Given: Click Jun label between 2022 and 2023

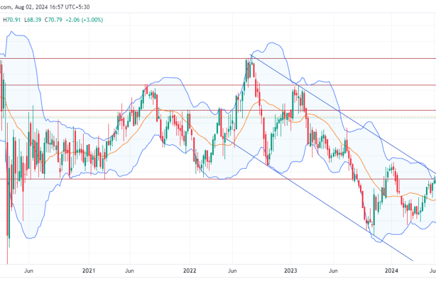Looking at the screenshot, I should pos(232,271).
